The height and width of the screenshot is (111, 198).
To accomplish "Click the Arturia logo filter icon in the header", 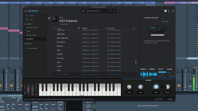I will (79, 28).
